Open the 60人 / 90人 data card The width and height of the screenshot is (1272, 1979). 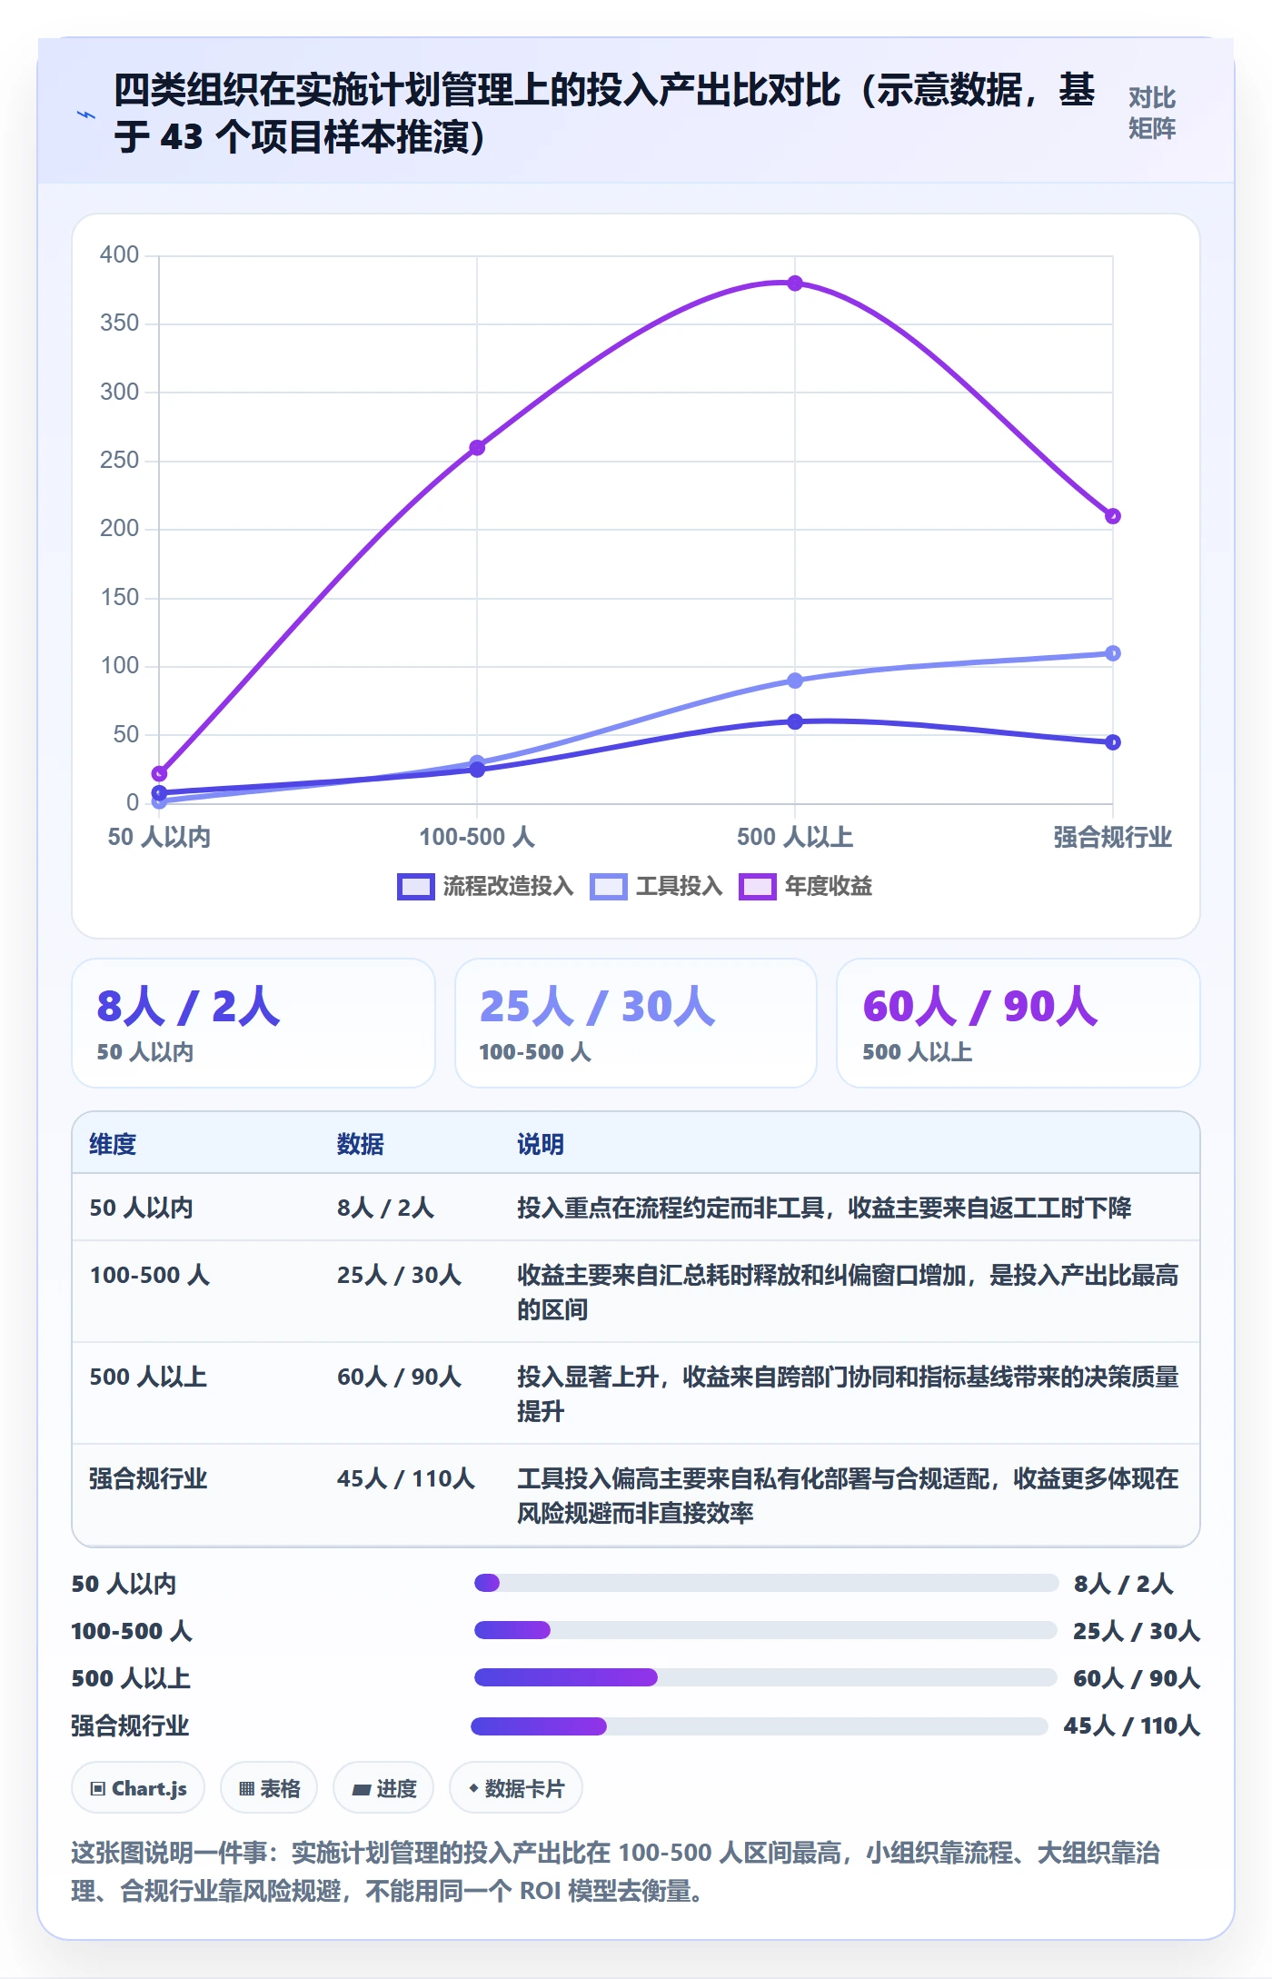pyautogui.click(x=1019, y=1023)
